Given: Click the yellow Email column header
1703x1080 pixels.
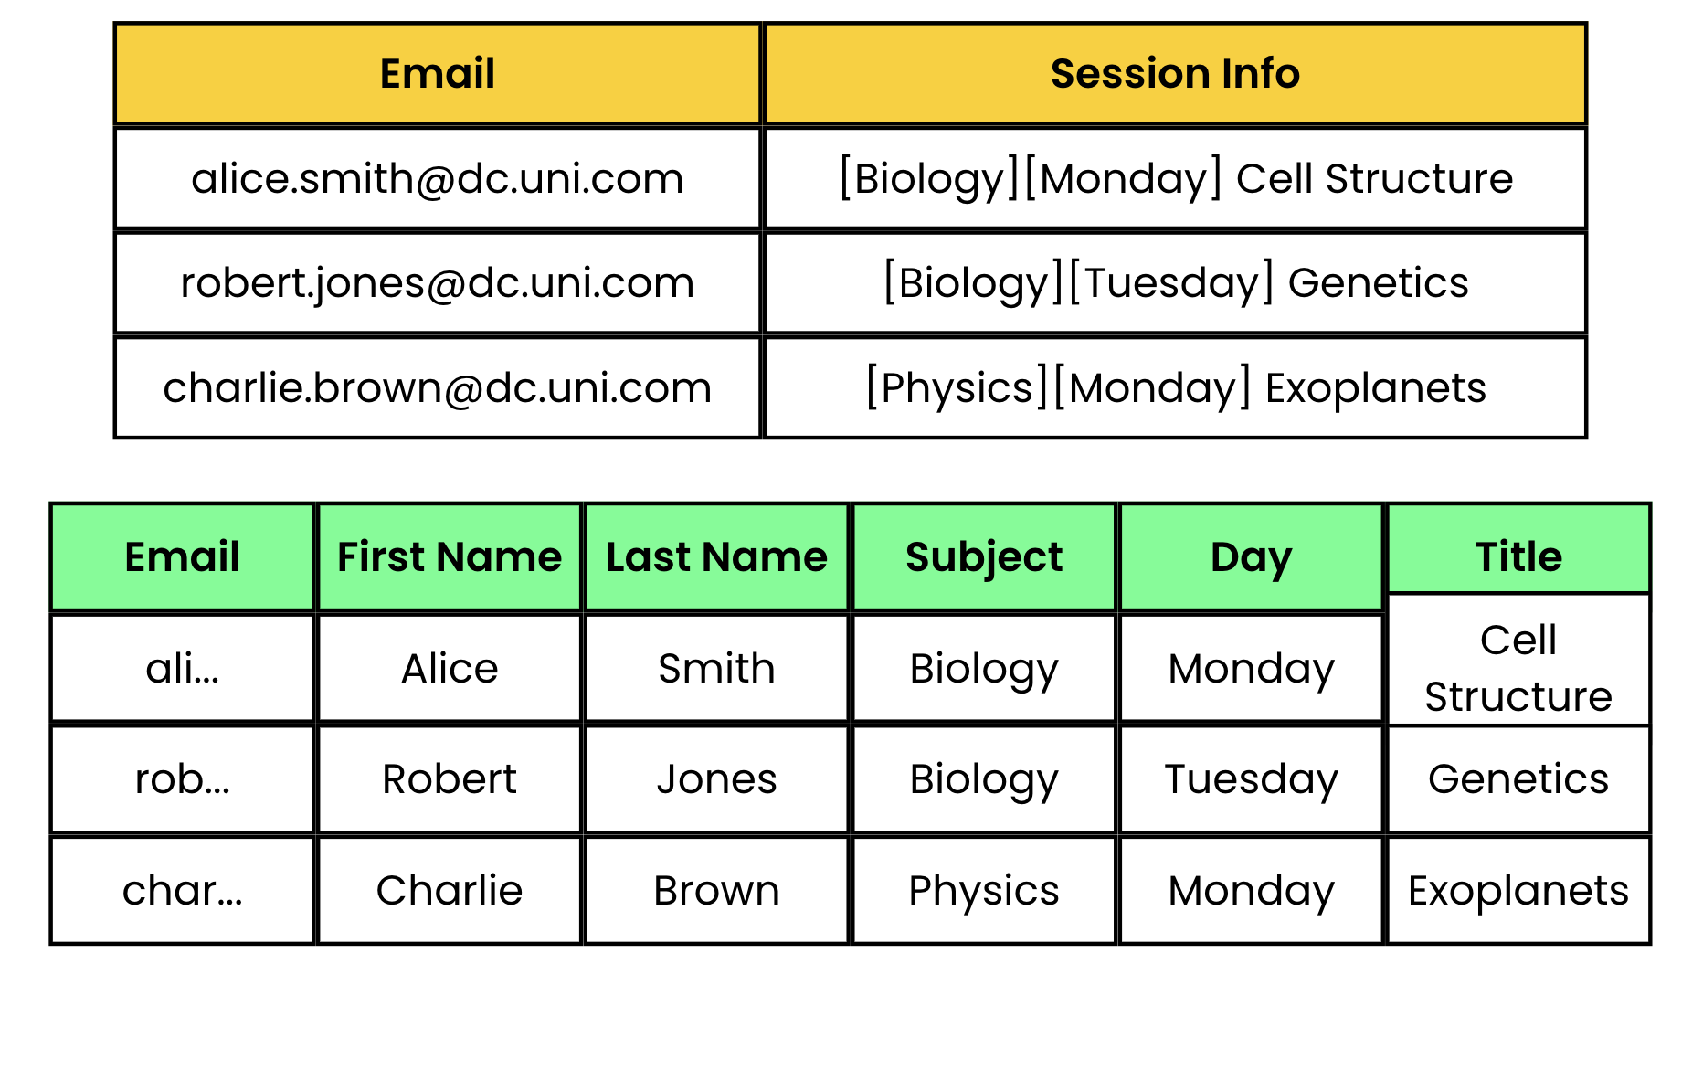Looking at the screenshot, I should click(x=437, y=74).
